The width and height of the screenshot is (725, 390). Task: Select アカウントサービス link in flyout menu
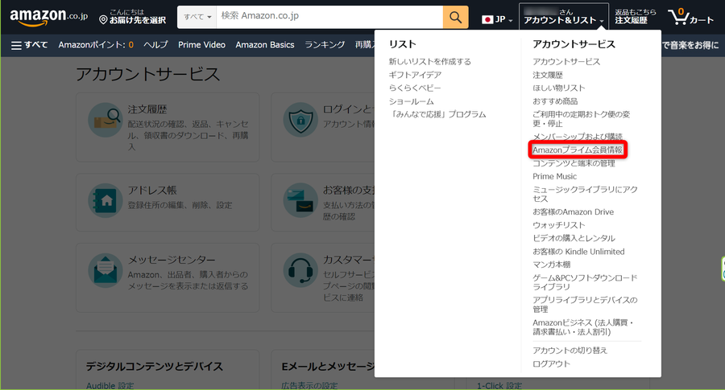566,61
